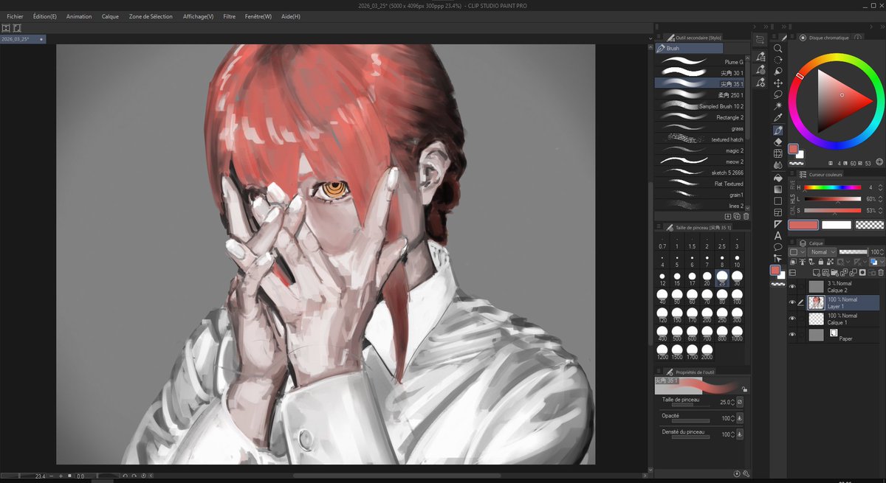Adjust hue H value stepper

tap(881, 187)
